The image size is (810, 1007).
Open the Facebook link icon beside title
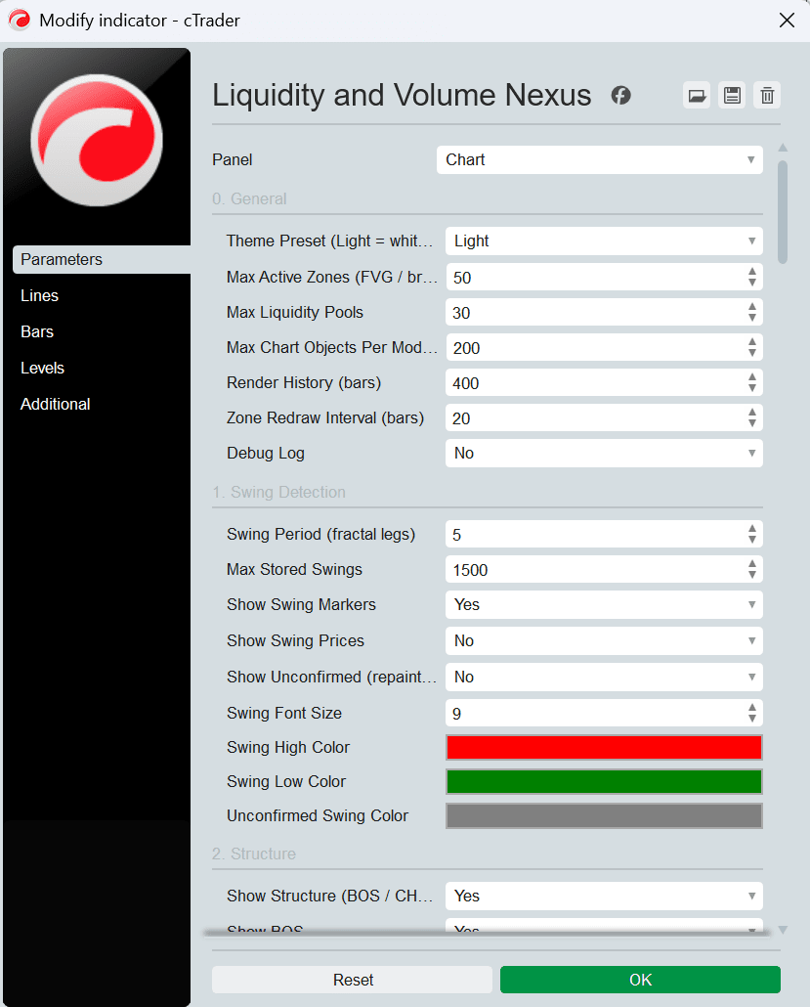[620, 96]
